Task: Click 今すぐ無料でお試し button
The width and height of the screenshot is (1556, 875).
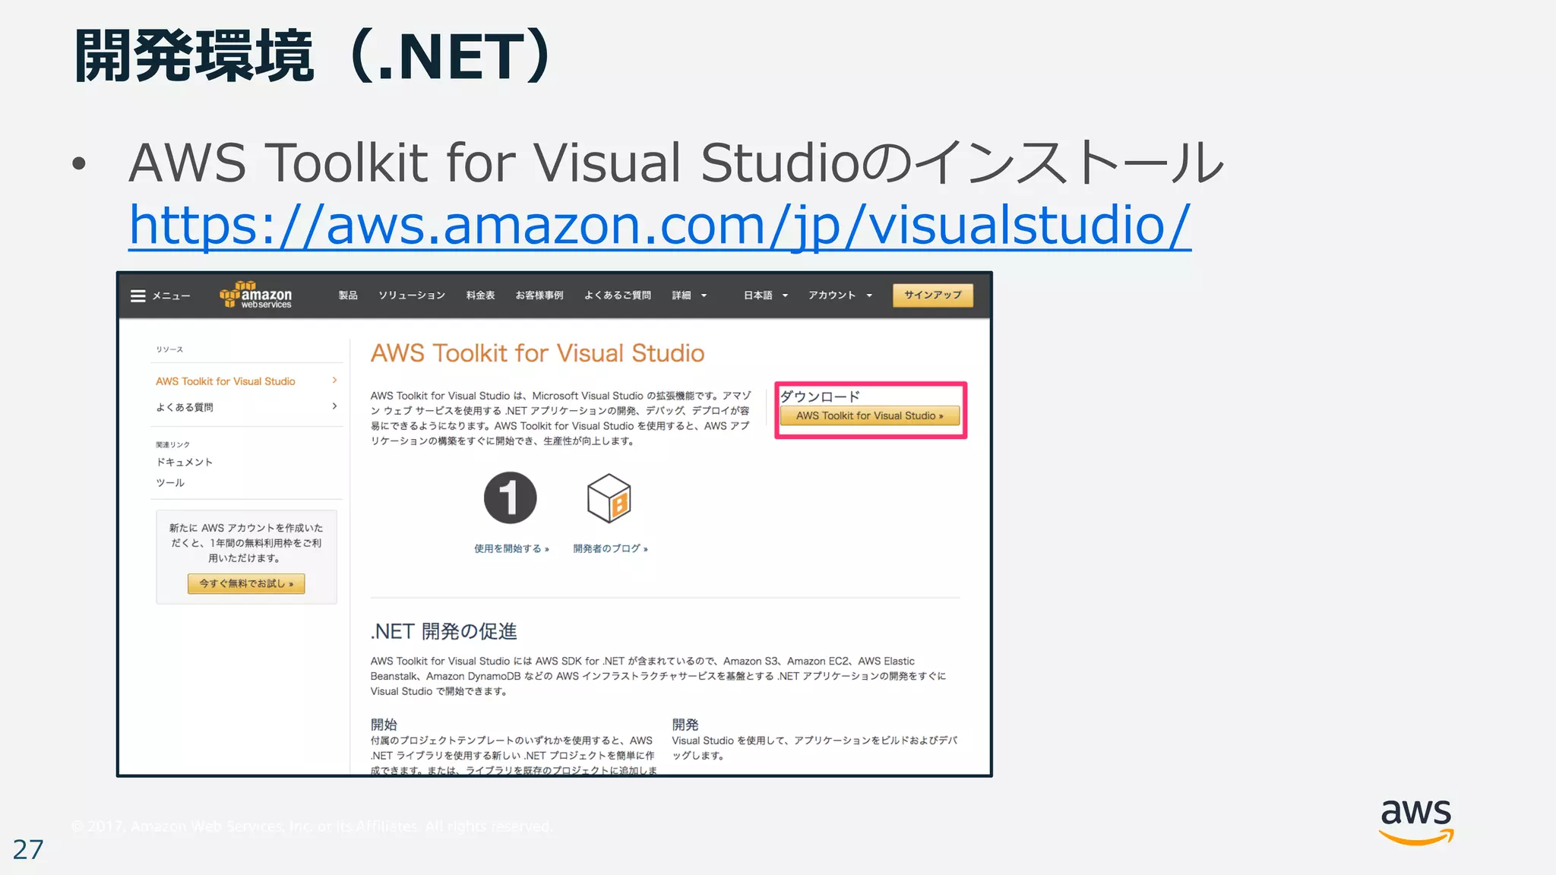Action: coord(246,583)
